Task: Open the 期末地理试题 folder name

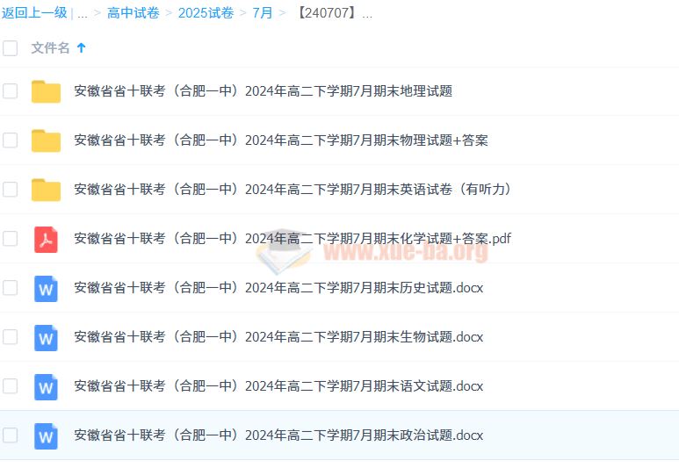Action: pyautogui.click(x=263, y=91)
